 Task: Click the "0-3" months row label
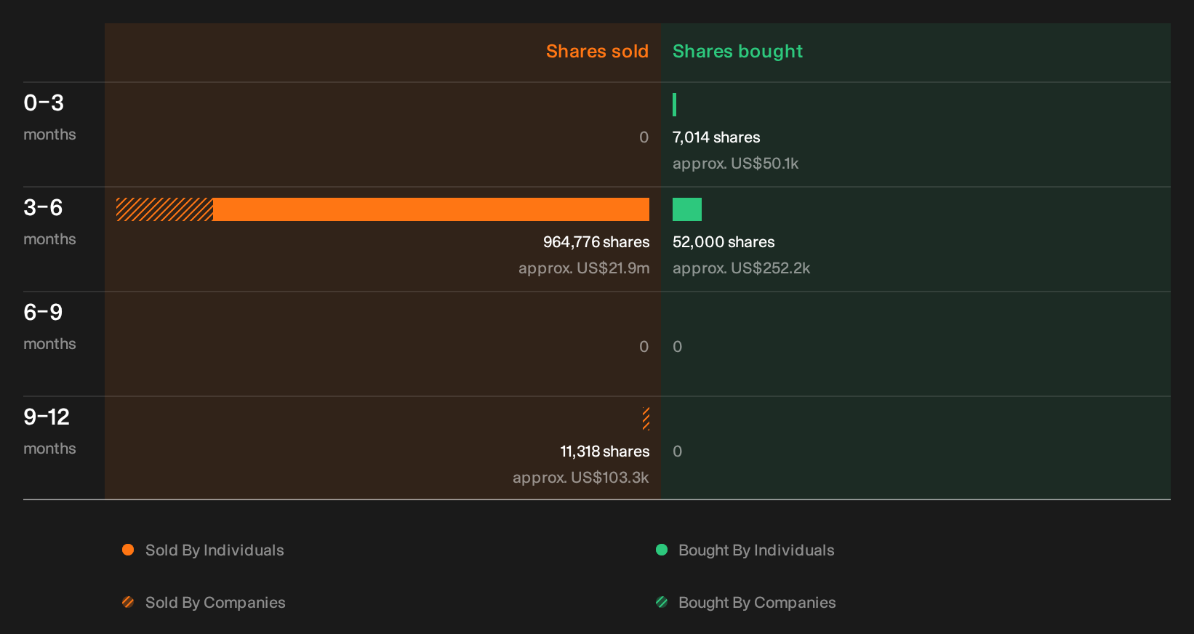pos(44,103)
